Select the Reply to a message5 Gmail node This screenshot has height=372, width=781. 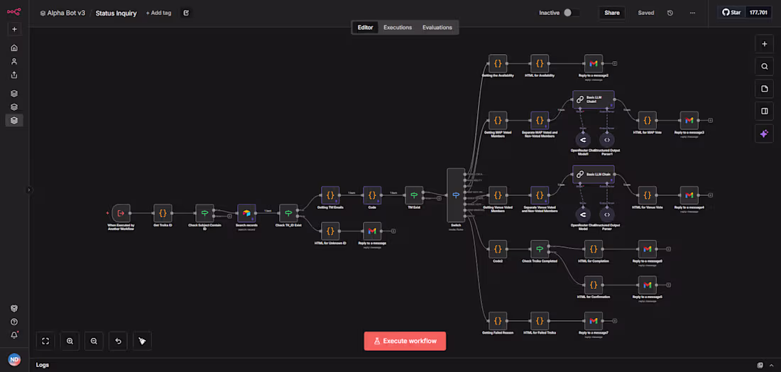click(647, 285)
